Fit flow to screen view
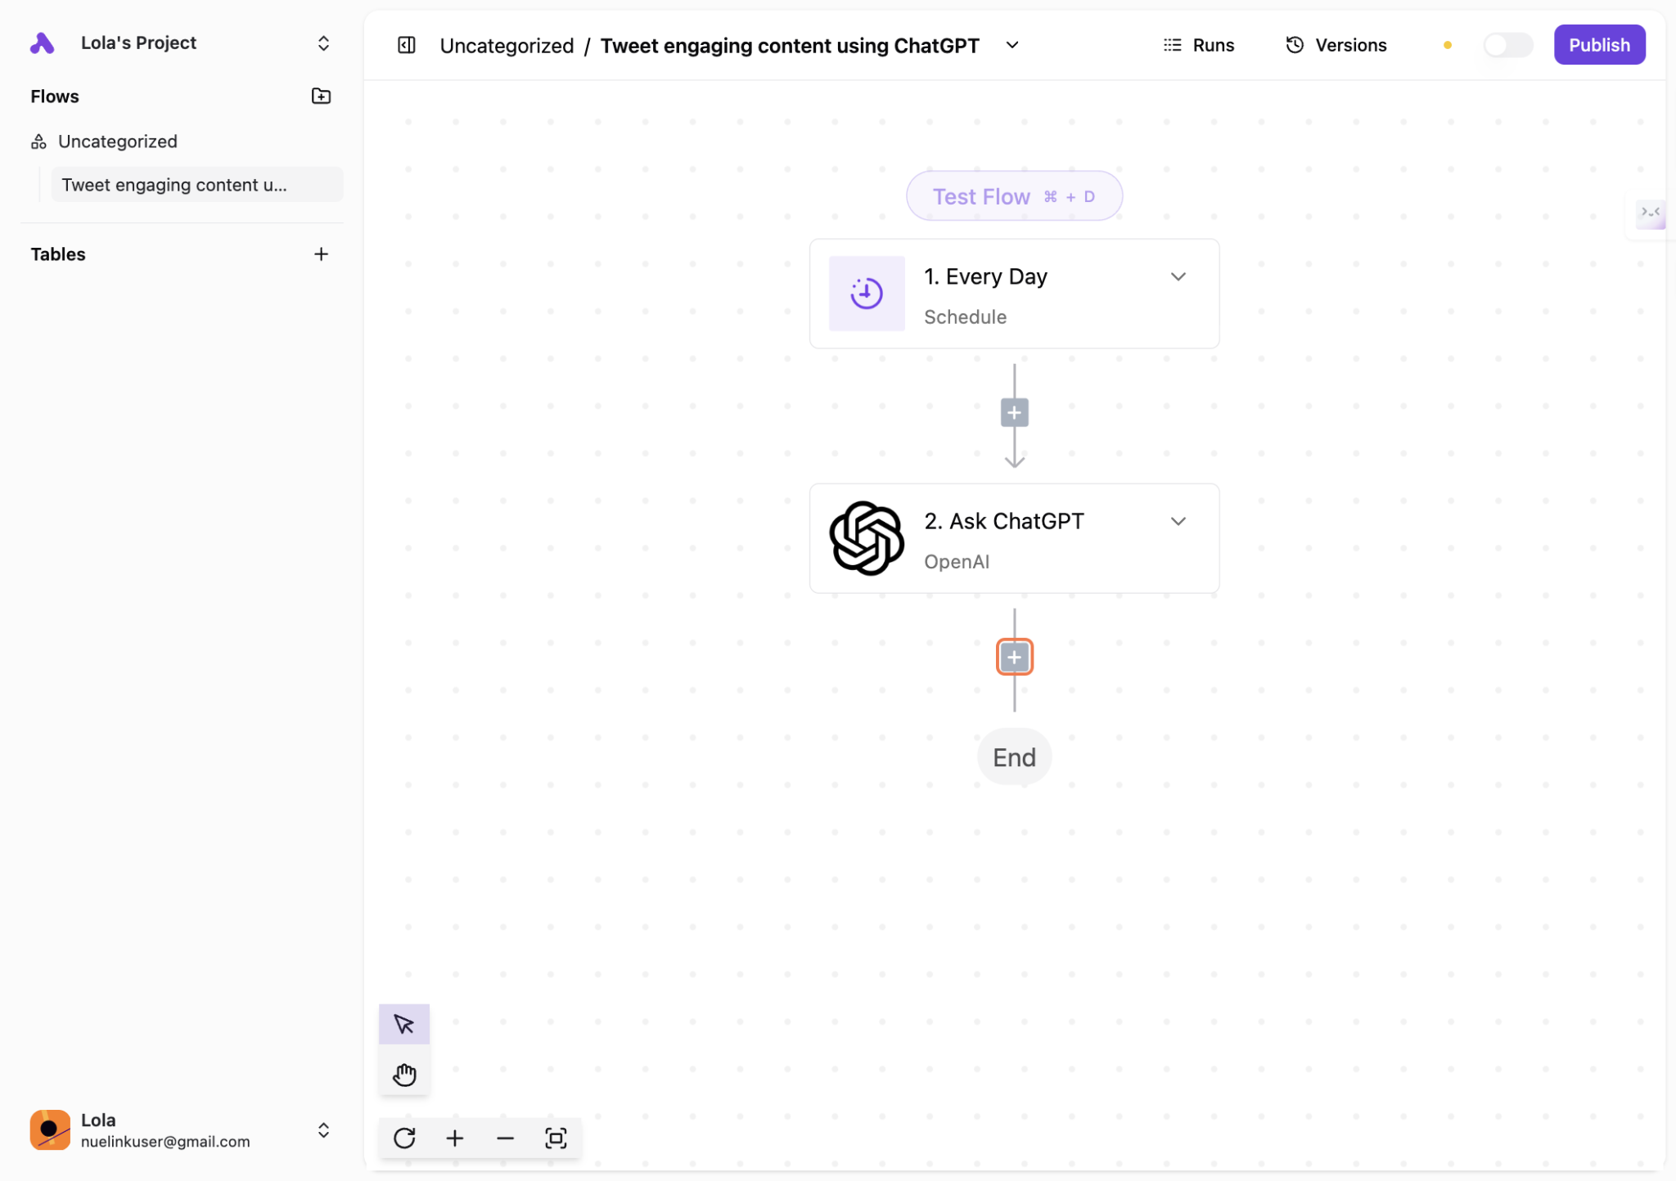 [x=556, y=1138]
